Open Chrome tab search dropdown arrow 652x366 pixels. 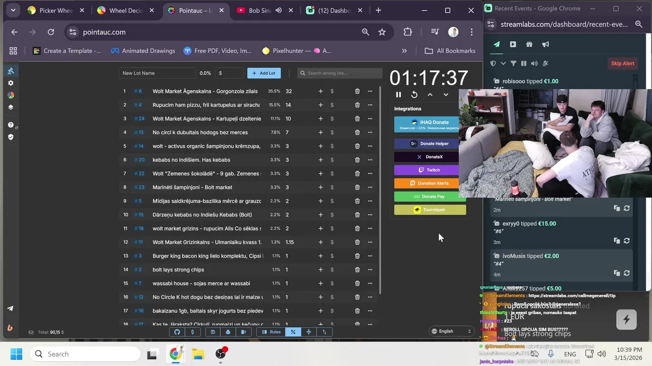[13, 10]
